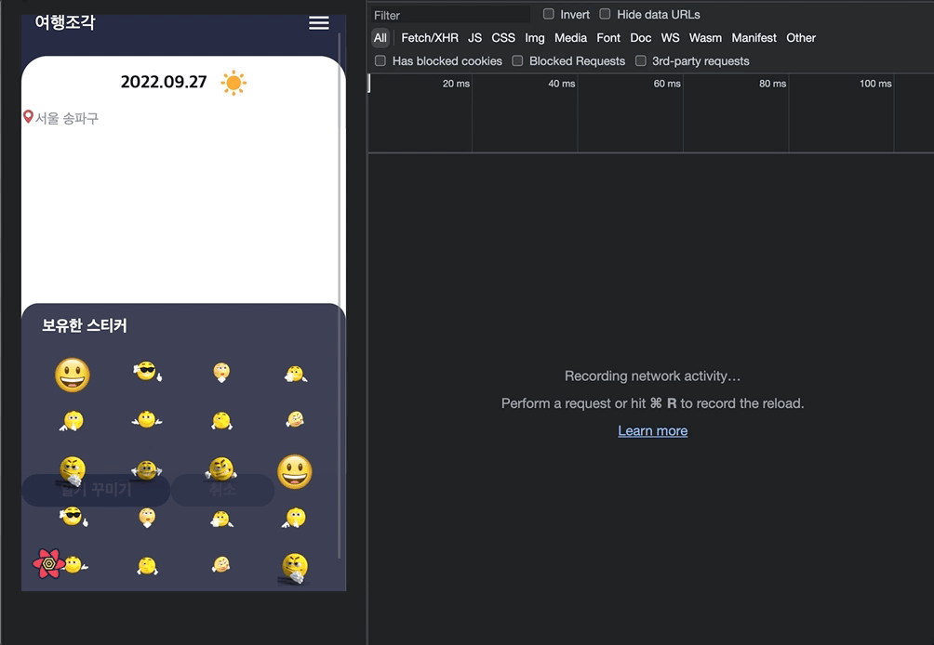Pick the shushing sticker in the fourth row

[x=294, y=518]
